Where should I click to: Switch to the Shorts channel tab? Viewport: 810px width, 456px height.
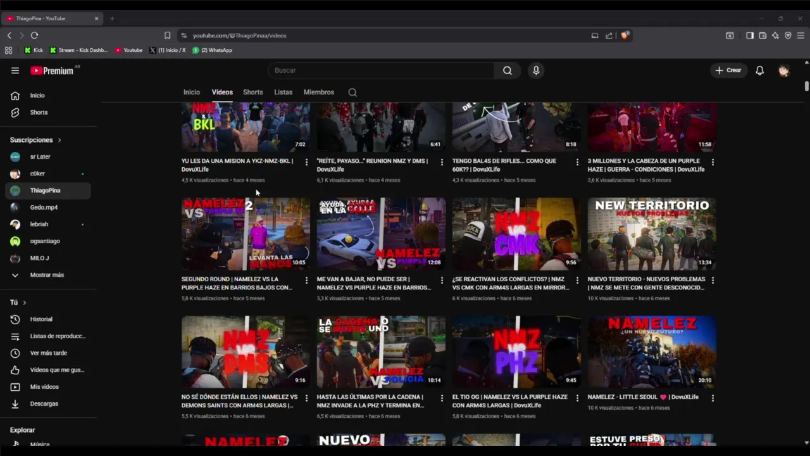coord(252,92)
